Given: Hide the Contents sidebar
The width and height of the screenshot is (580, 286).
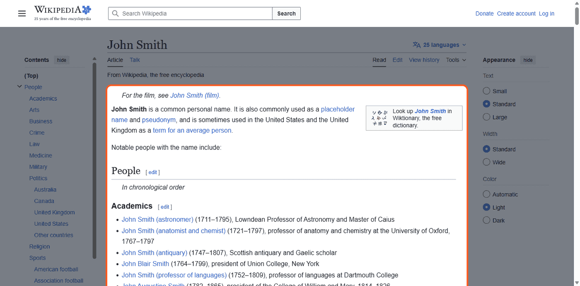Looking at the screenshot, I should (62, 60).
